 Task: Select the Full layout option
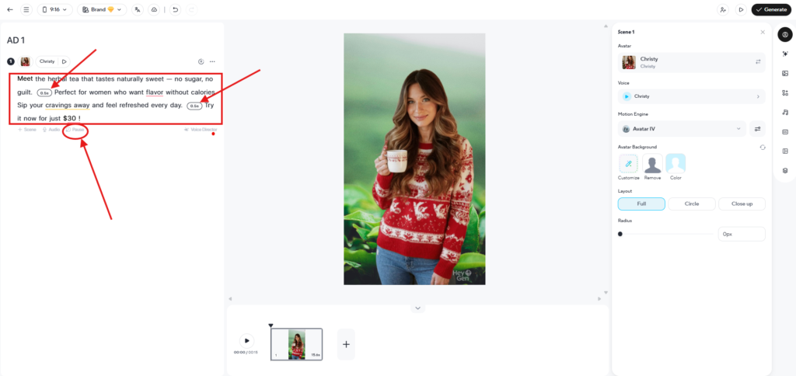641,204
